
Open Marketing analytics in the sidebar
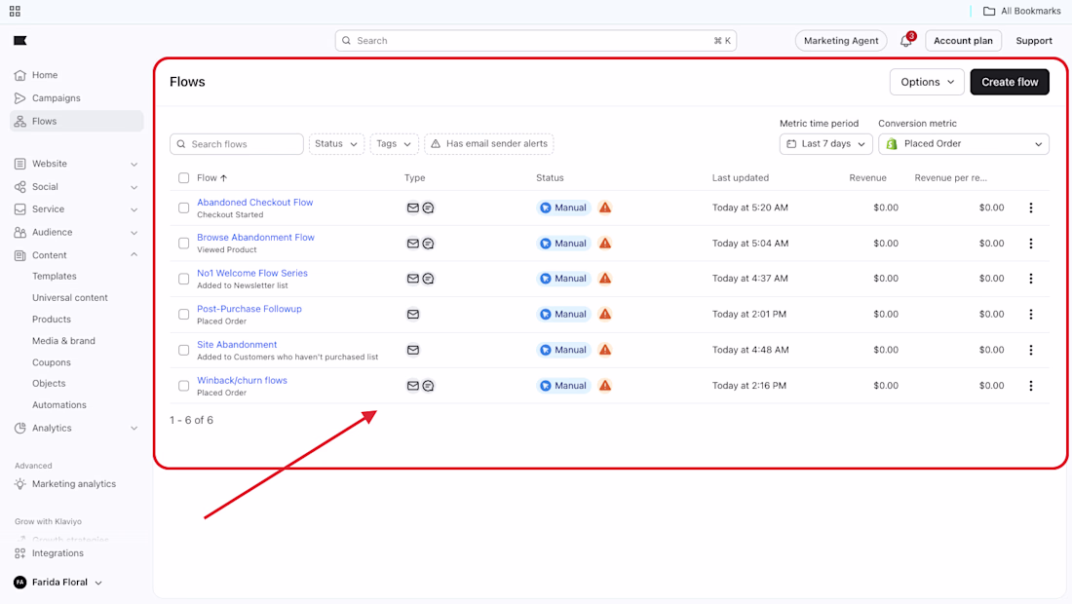coord(74,484)
